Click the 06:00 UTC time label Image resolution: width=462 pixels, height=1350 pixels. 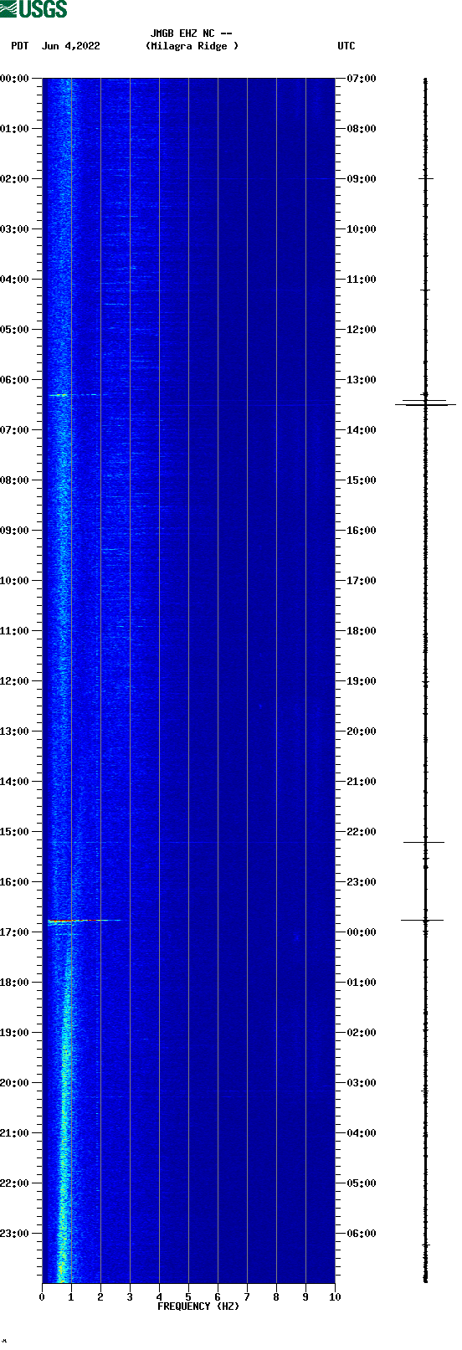pyautogui.click(x=362, y=1234)
